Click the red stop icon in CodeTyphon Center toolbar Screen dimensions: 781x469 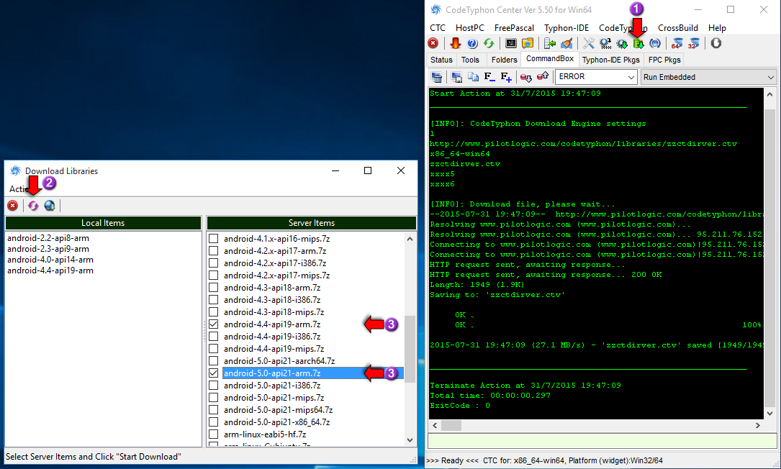coord(433,43)
